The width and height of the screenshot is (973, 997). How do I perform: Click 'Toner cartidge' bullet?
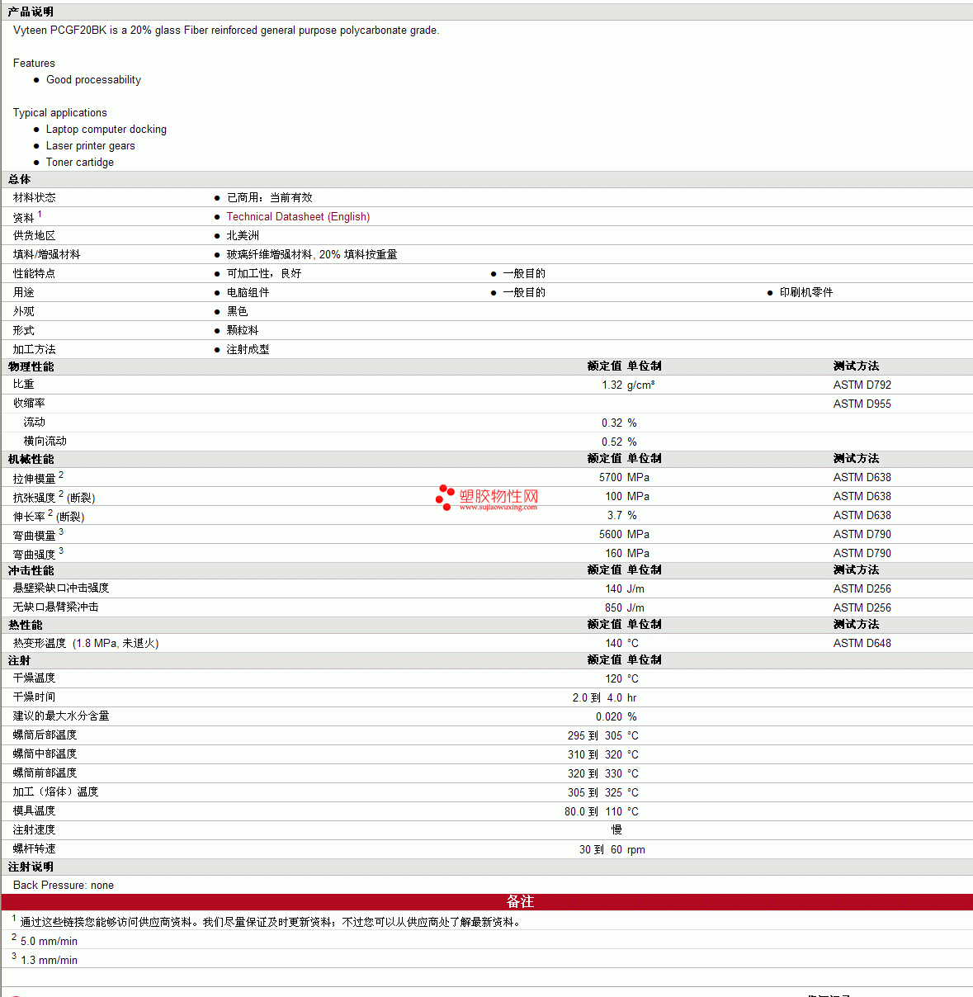point(80,162)
